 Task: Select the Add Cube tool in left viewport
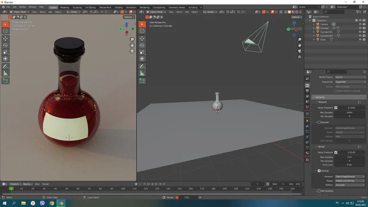click(x=5, y=81)
